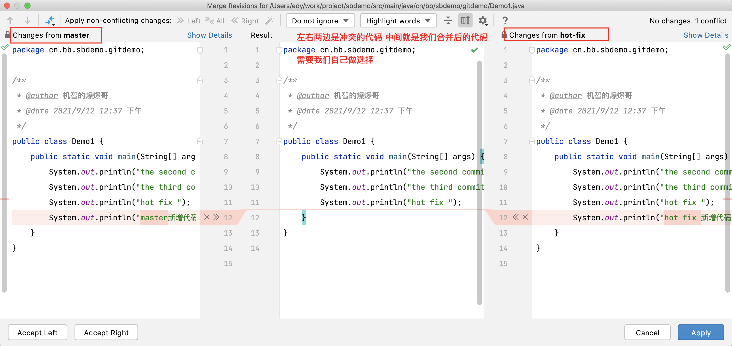Toggle lock icon beside Changes from hot-fix
Viewport: 732px width, 346px height.
(x=504, y=35)
